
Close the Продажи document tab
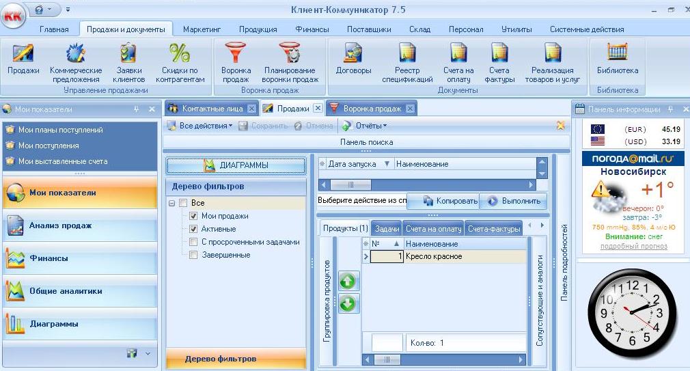318,108
